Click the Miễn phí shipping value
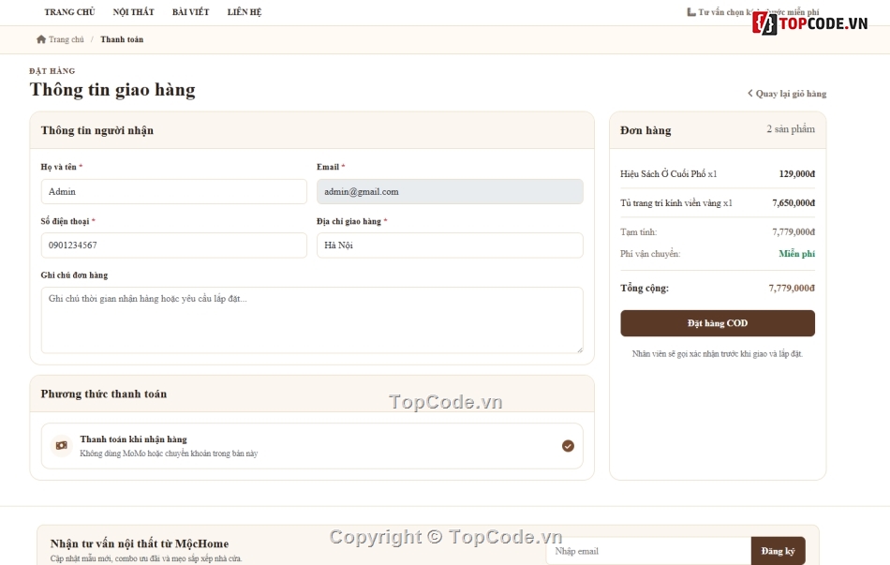 pos(797,254)
